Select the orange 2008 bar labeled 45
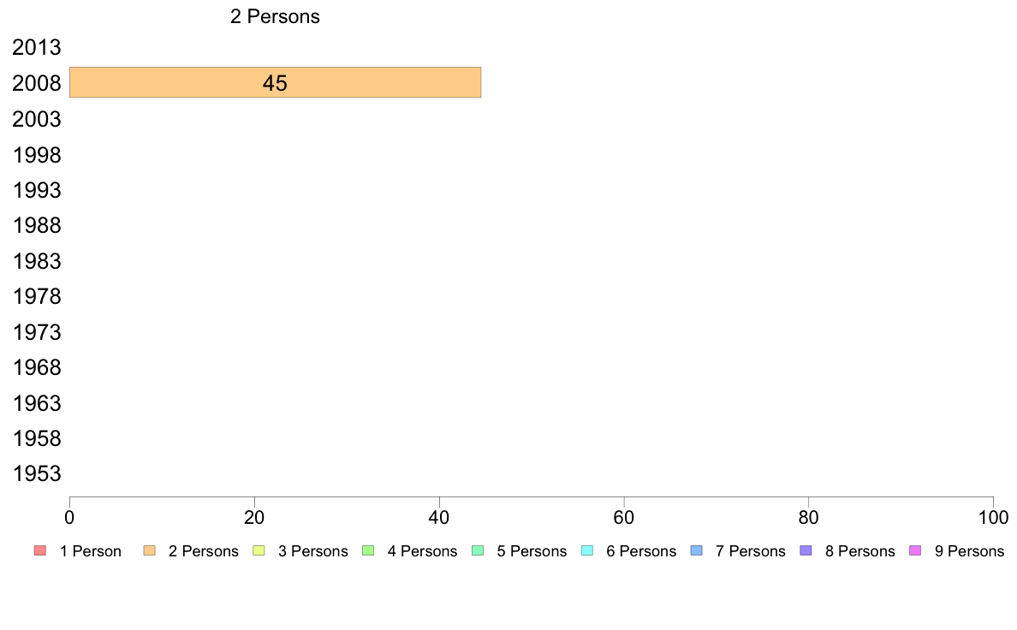 pyautogui.click(x=275, y=82)
